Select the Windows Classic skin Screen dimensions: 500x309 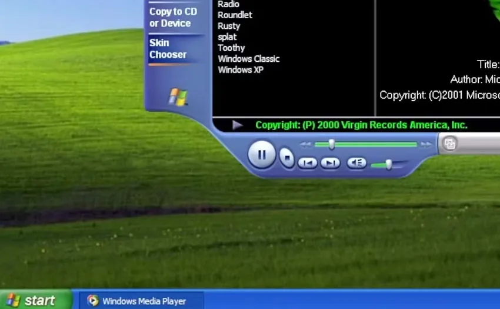[x=248, y=59]
